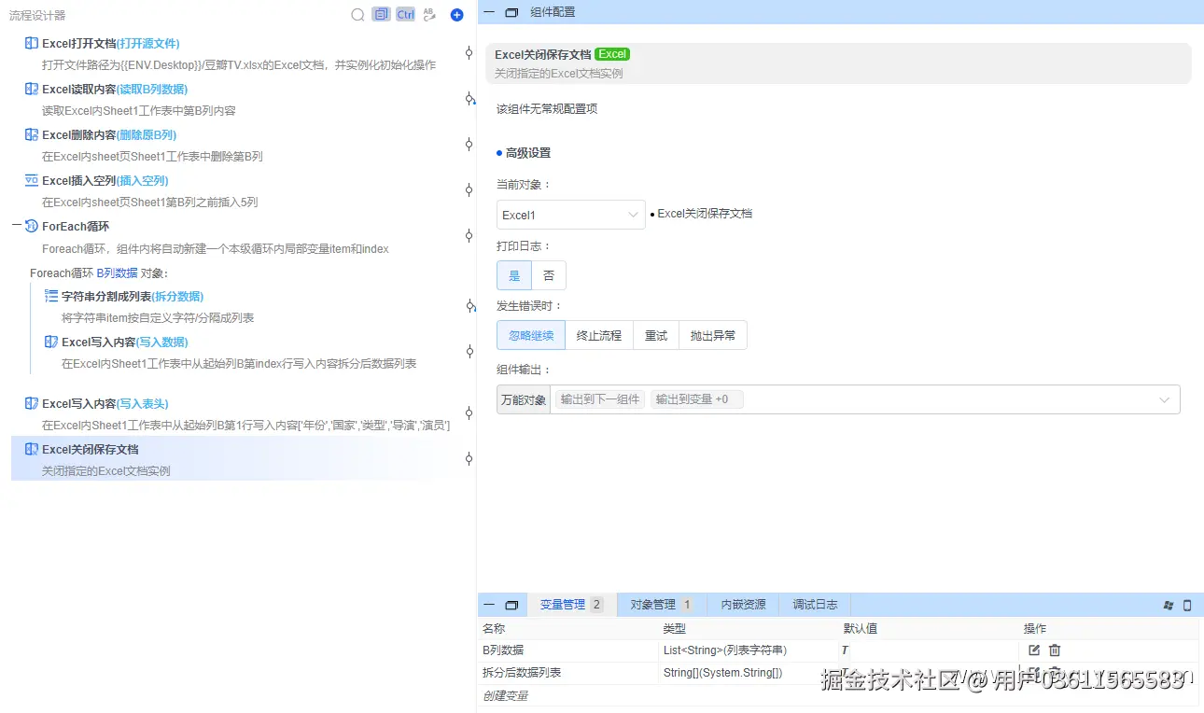
Task: Delete the B列数据 variable with the trash icon
Action: (x=1055, y=650)
